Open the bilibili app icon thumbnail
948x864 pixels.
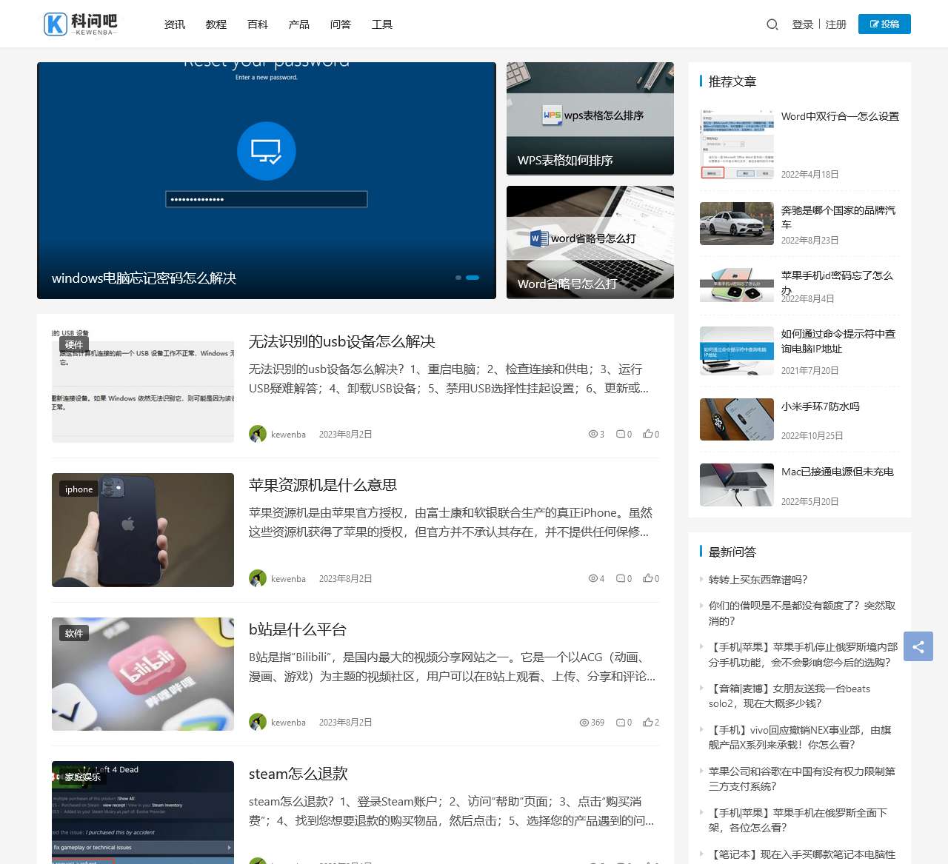pyautogui.click(x=143, y=674)
